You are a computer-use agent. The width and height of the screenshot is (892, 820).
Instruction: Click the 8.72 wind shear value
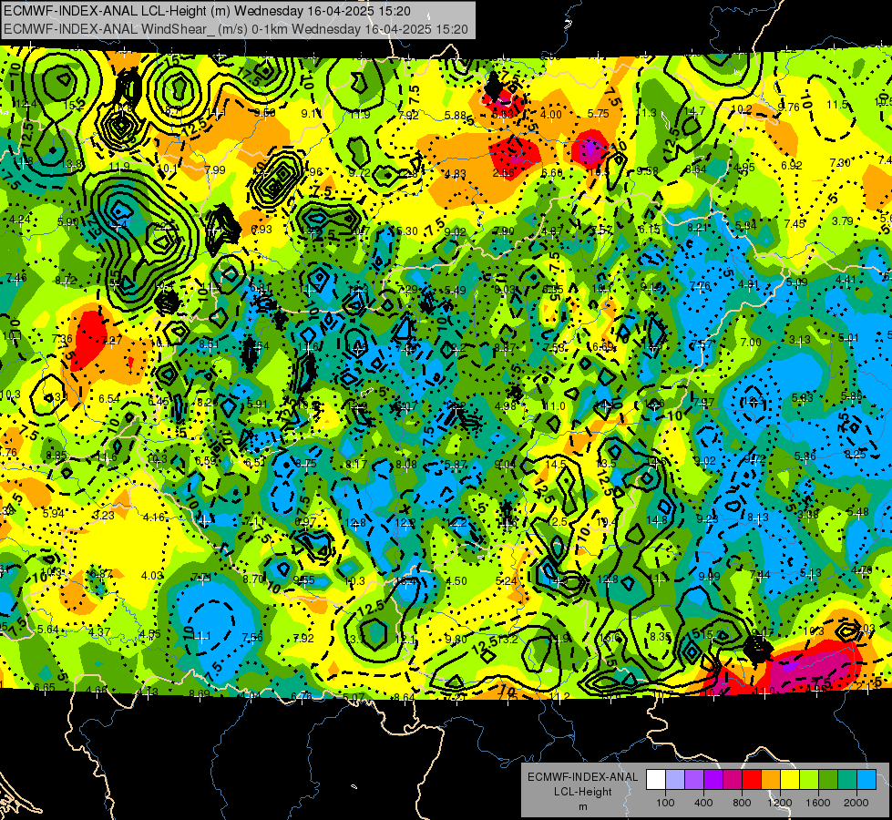coord(66,280)
